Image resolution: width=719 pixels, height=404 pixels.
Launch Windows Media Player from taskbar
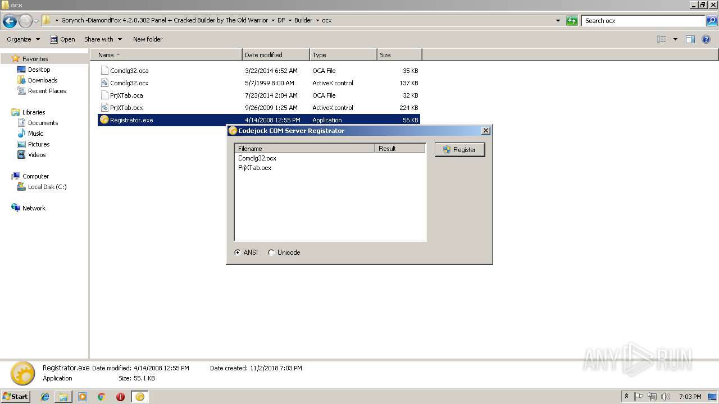point(83,397)
